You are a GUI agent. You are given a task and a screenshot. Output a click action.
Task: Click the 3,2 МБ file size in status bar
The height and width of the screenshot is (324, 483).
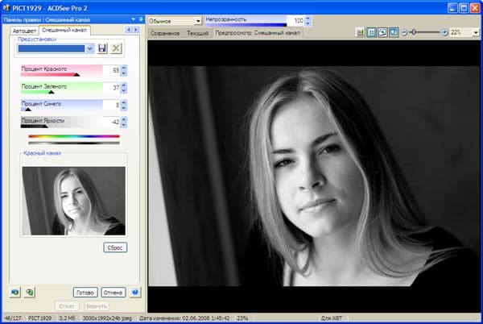point(67,318)
